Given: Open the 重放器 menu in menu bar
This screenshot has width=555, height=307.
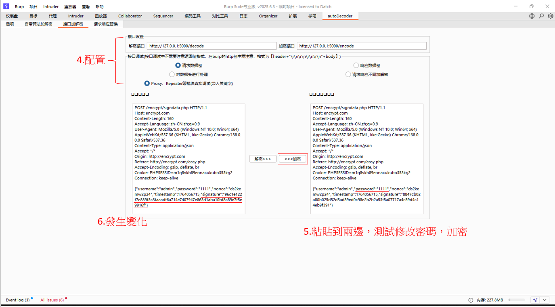Looking at the screenshot, I should 70,7.
